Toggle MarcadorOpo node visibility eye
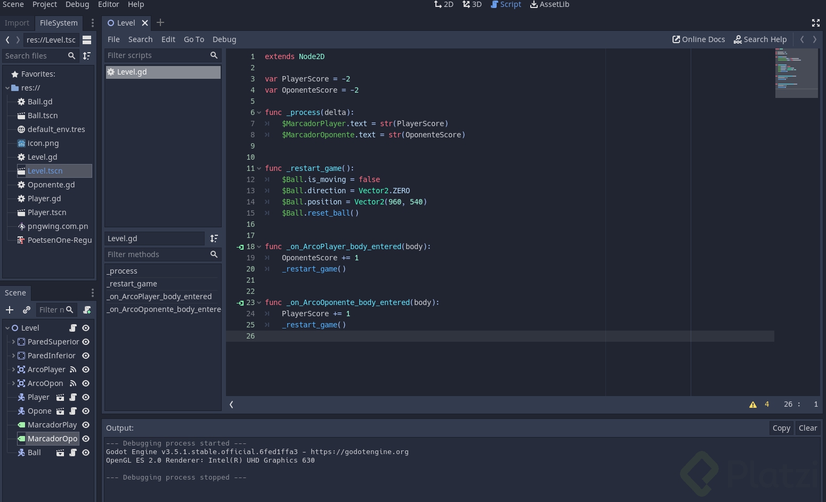This screenshot has height=502, width=826. pos(86,439)
